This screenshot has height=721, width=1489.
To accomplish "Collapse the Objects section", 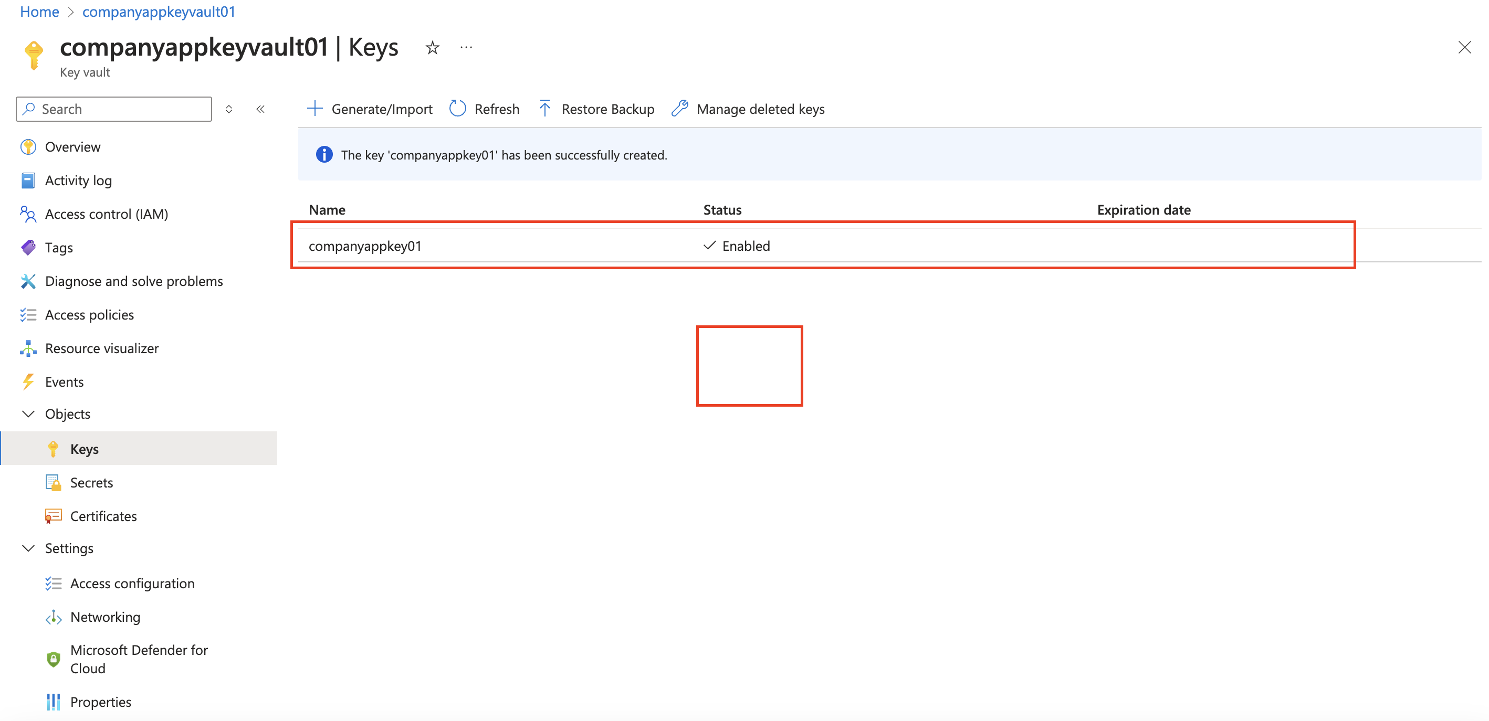I will [x=28, y=414].
